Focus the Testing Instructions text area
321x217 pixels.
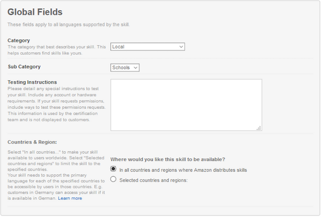[186, 105]
